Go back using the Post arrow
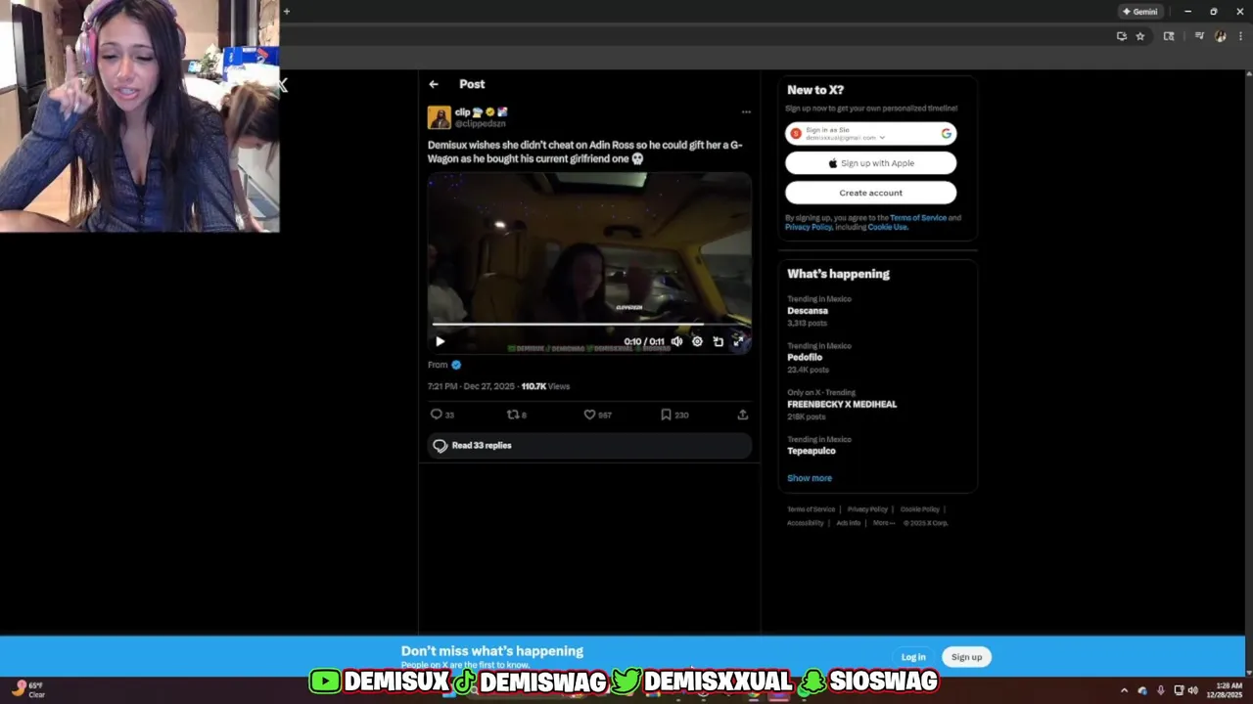 (x=434, y=84)
